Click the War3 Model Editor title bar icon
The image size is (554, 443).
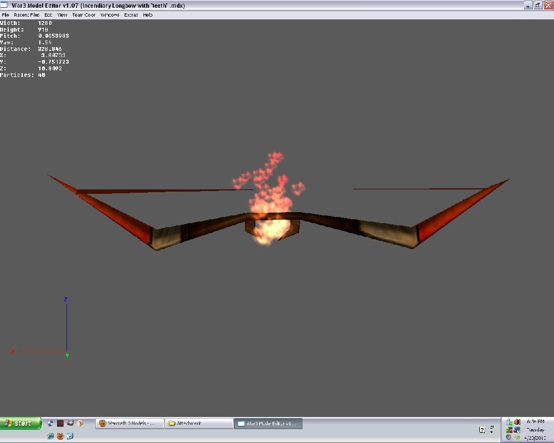(x=4, y=5)
